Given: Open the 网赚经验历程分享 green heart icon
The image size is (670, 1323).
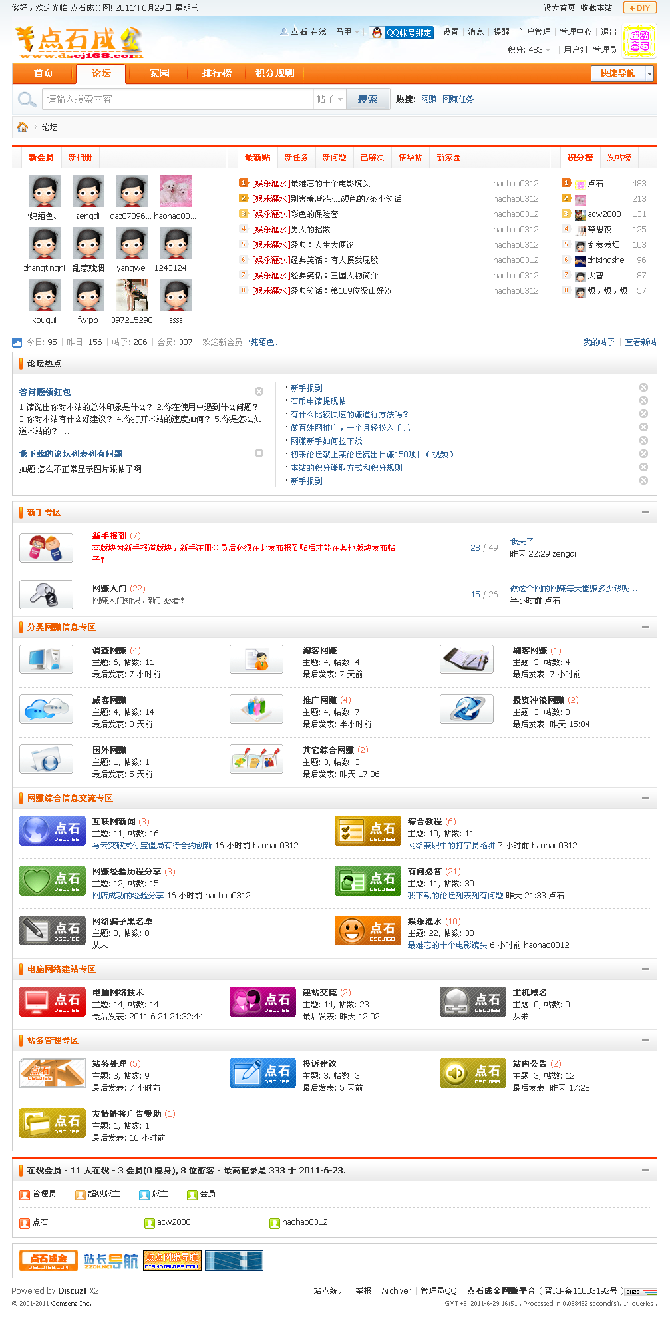Looking at the screenshot, I should coord(53,880).
